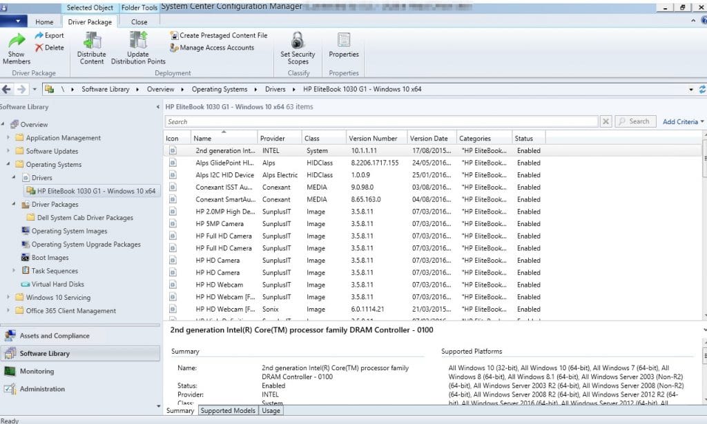The width and height of the screenshot is (707, 424).
Task: Click in the Search input field
Action: click(x=381, y=121)
